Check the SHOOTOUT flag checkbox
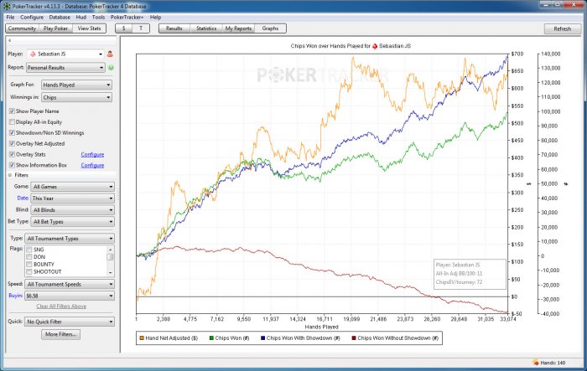Viewport: 587px width, 371px height. pos(29,272)
